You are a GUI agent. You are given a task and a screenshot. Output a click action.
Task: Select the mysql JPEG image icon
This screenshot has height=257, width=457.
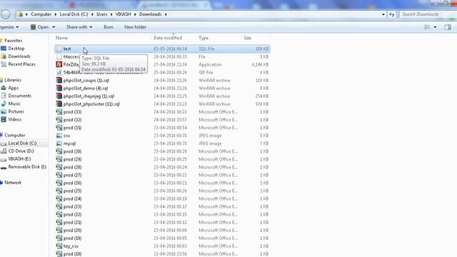59,143
